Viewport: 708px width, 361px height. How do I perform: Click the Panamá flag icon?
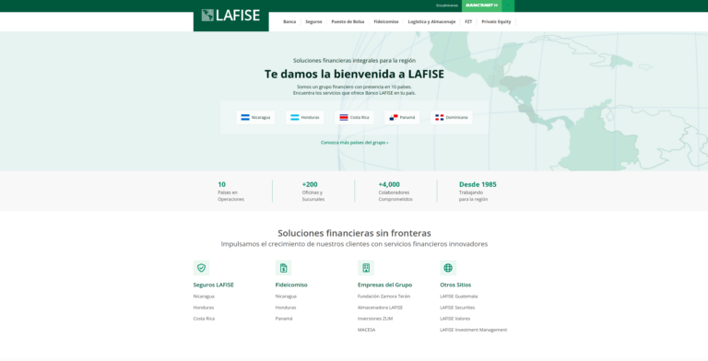(394, 117)
